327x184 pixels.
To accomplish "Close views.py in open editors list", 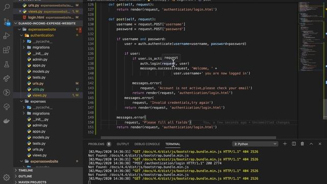I will 20,11.
